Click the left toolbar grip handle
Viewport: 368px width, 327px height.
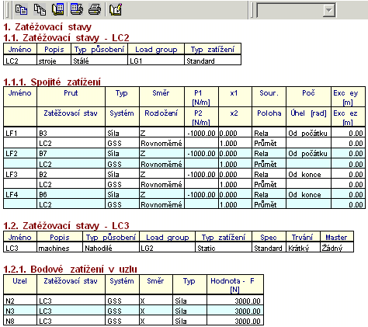click(x=7, y=10)
